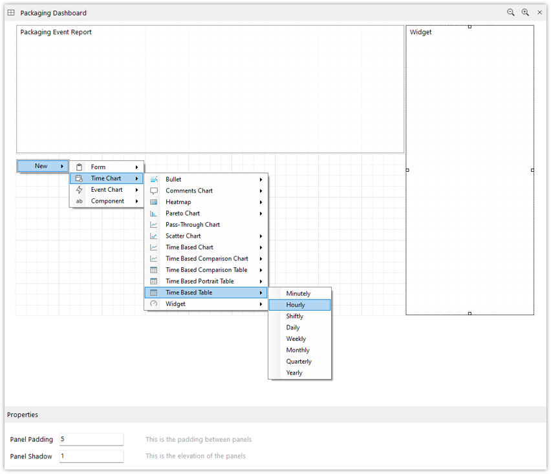Click the Widget panel top resize handle

(470, 26)
